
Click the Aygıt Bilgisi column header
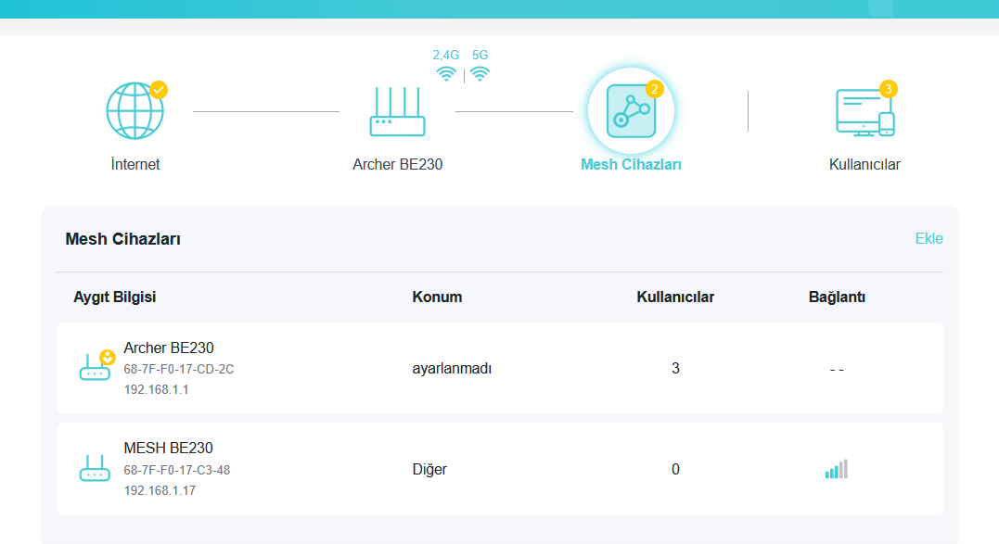pyautogui.click(x=115, y=297)
